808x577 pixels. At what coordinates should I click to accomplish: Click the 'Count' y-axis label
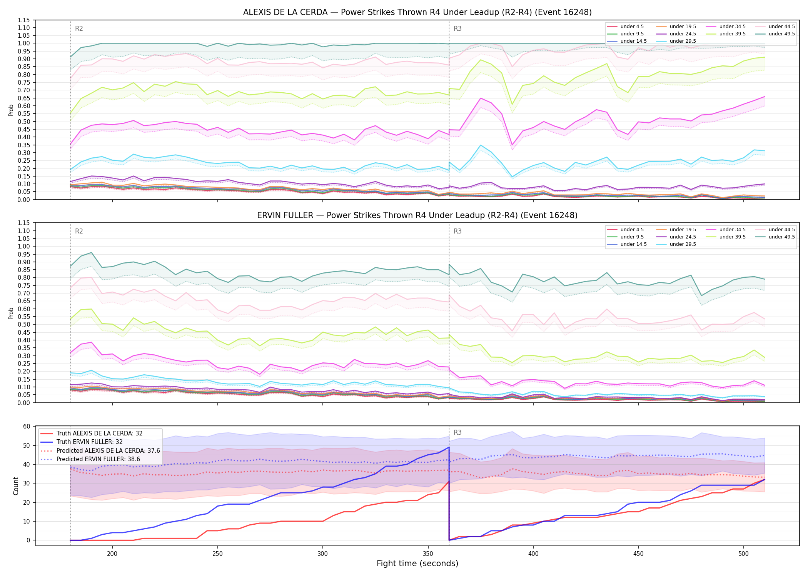coord(16,486)
